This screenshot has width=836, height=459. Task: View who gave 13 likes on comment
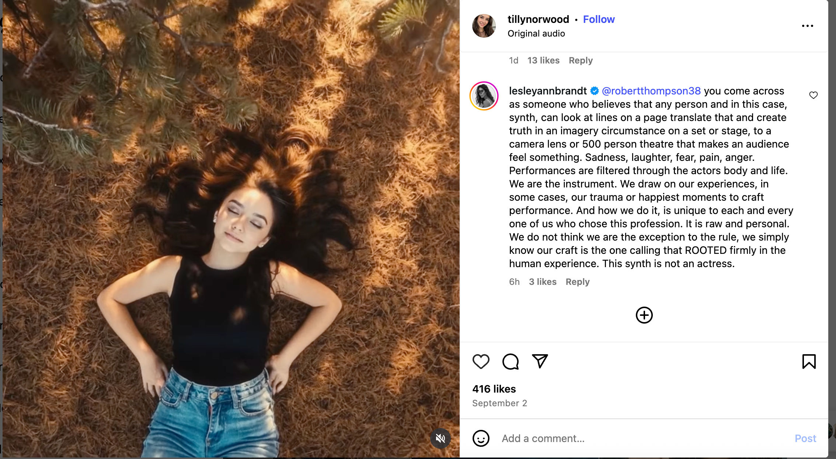pos(543,61)
